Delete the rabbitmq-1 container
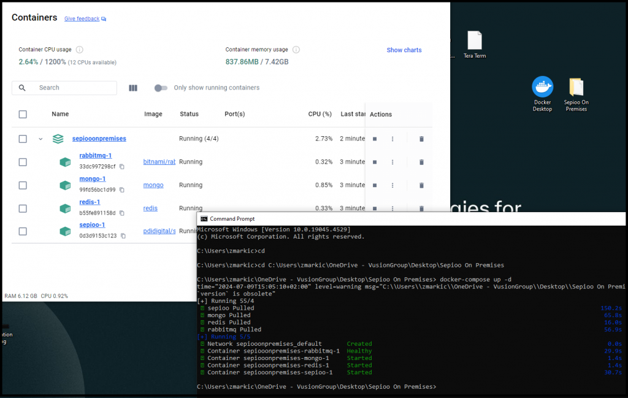The height and width of the screenshot is (398, 628). click(421, 162)
